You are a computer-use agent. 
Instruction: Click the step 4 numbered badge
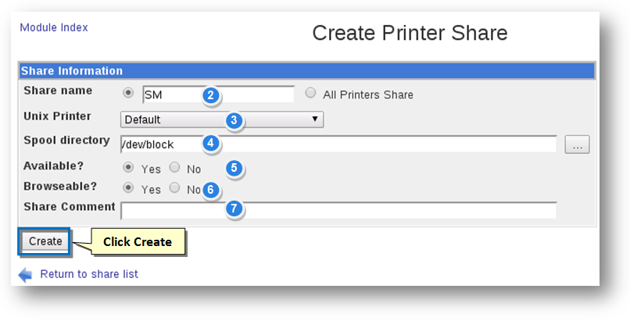[x=209, y=144]
